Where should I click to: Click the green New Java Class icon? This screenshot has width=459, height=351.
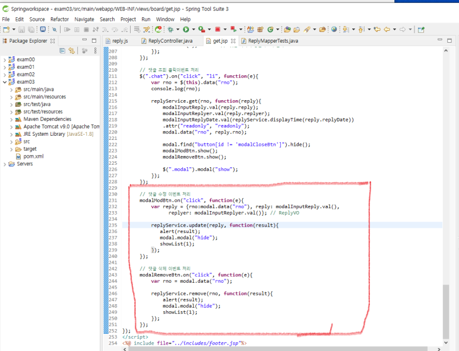click(x=271, y=29)
